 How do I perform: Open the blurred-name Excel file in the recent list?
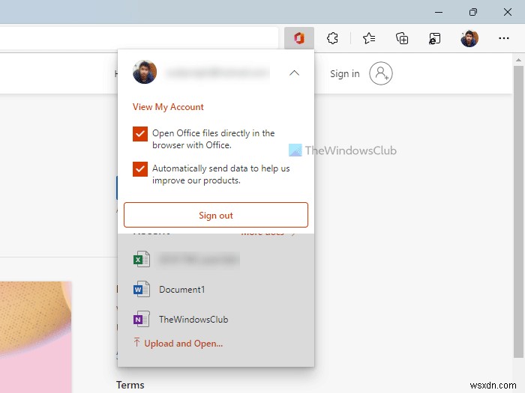(x=186, y=260)
